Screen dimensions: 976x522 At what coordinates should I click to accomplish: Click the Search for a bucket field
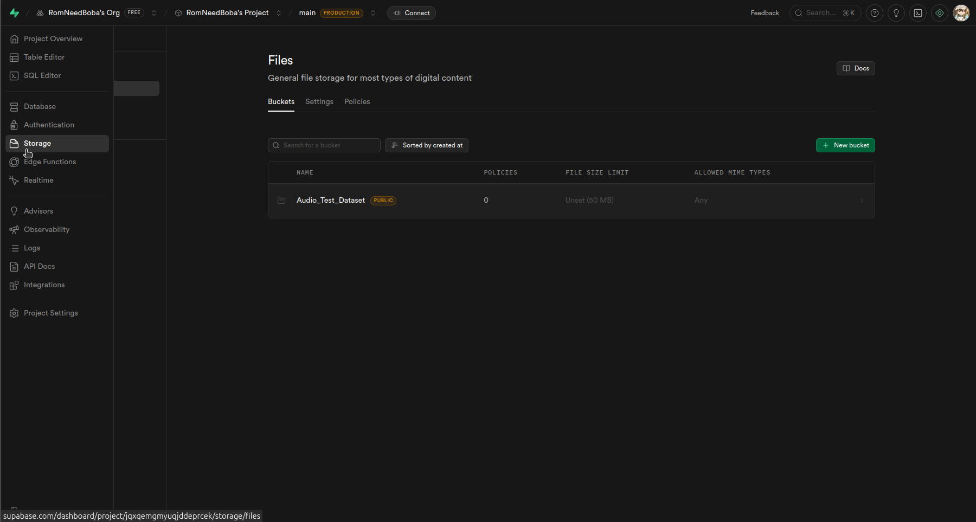tap(324, 145)
